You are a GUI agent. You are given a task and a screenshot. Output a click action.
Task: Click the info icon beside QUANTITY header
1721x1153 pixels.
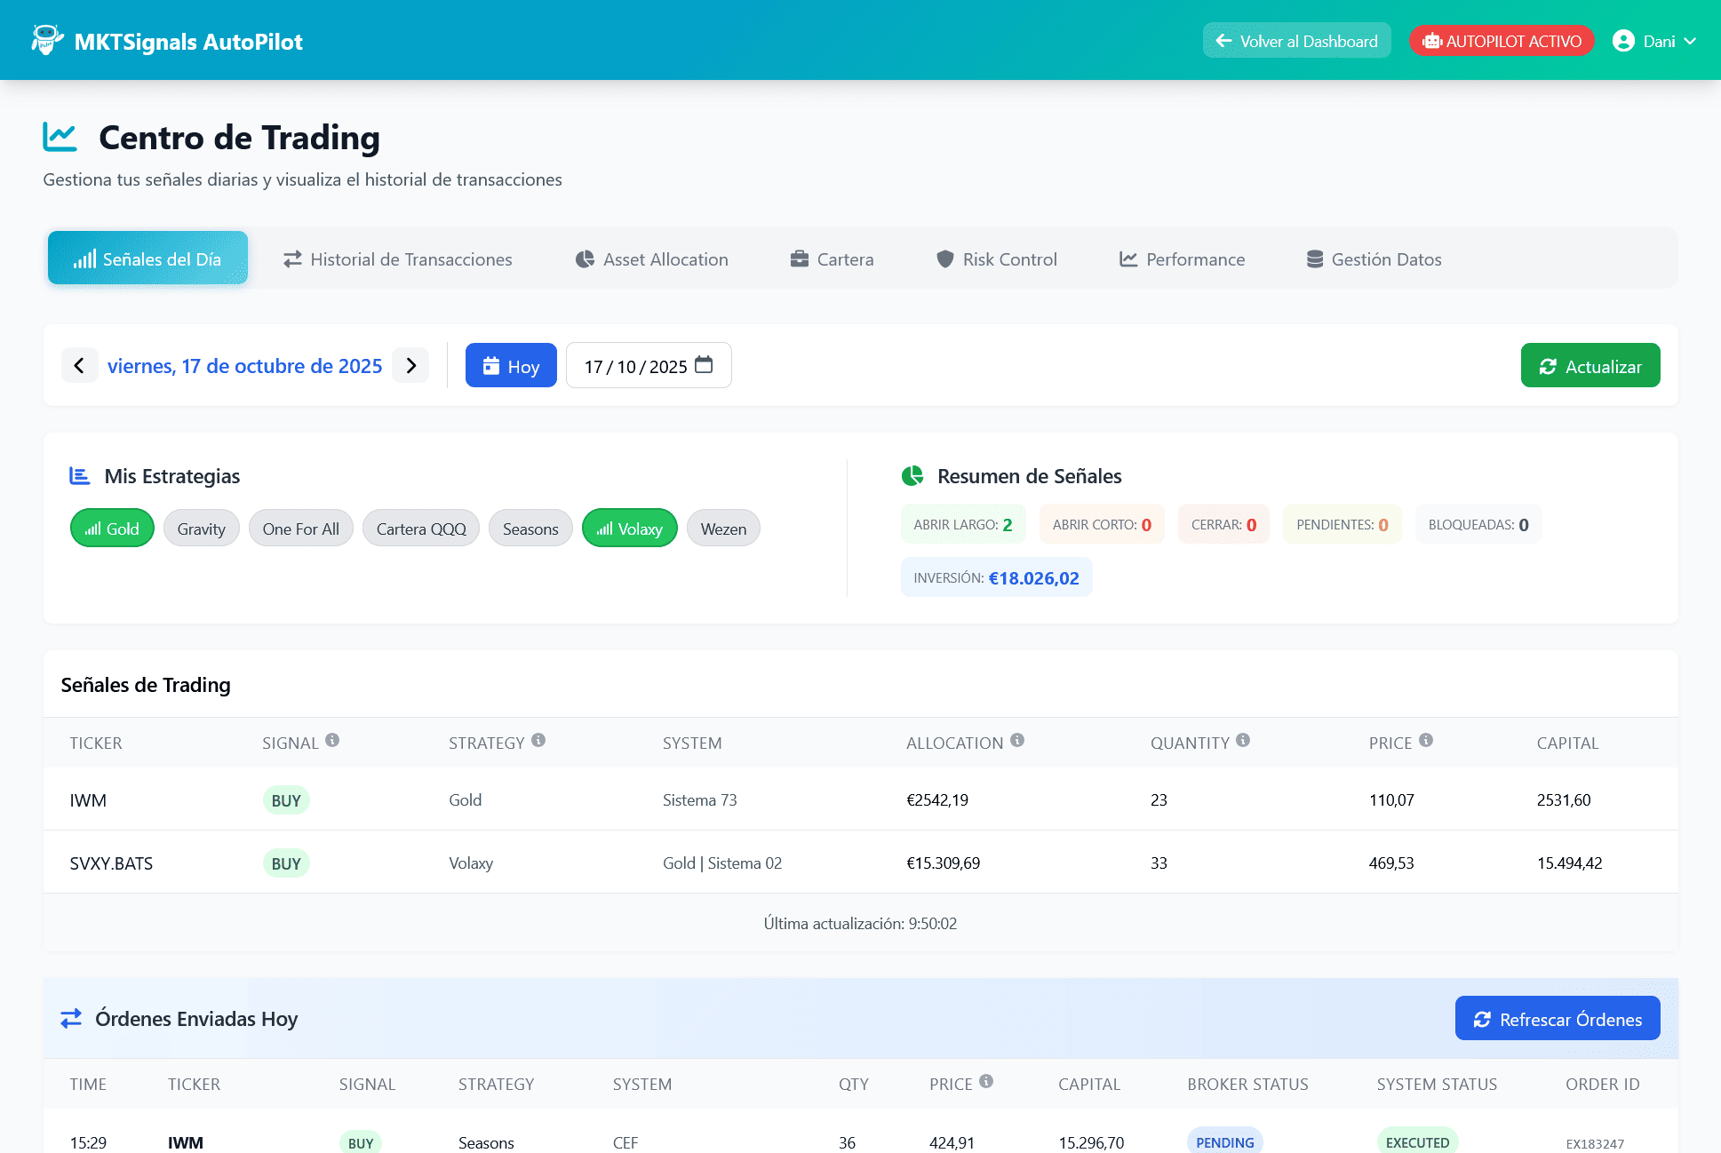pos(1243,740)
